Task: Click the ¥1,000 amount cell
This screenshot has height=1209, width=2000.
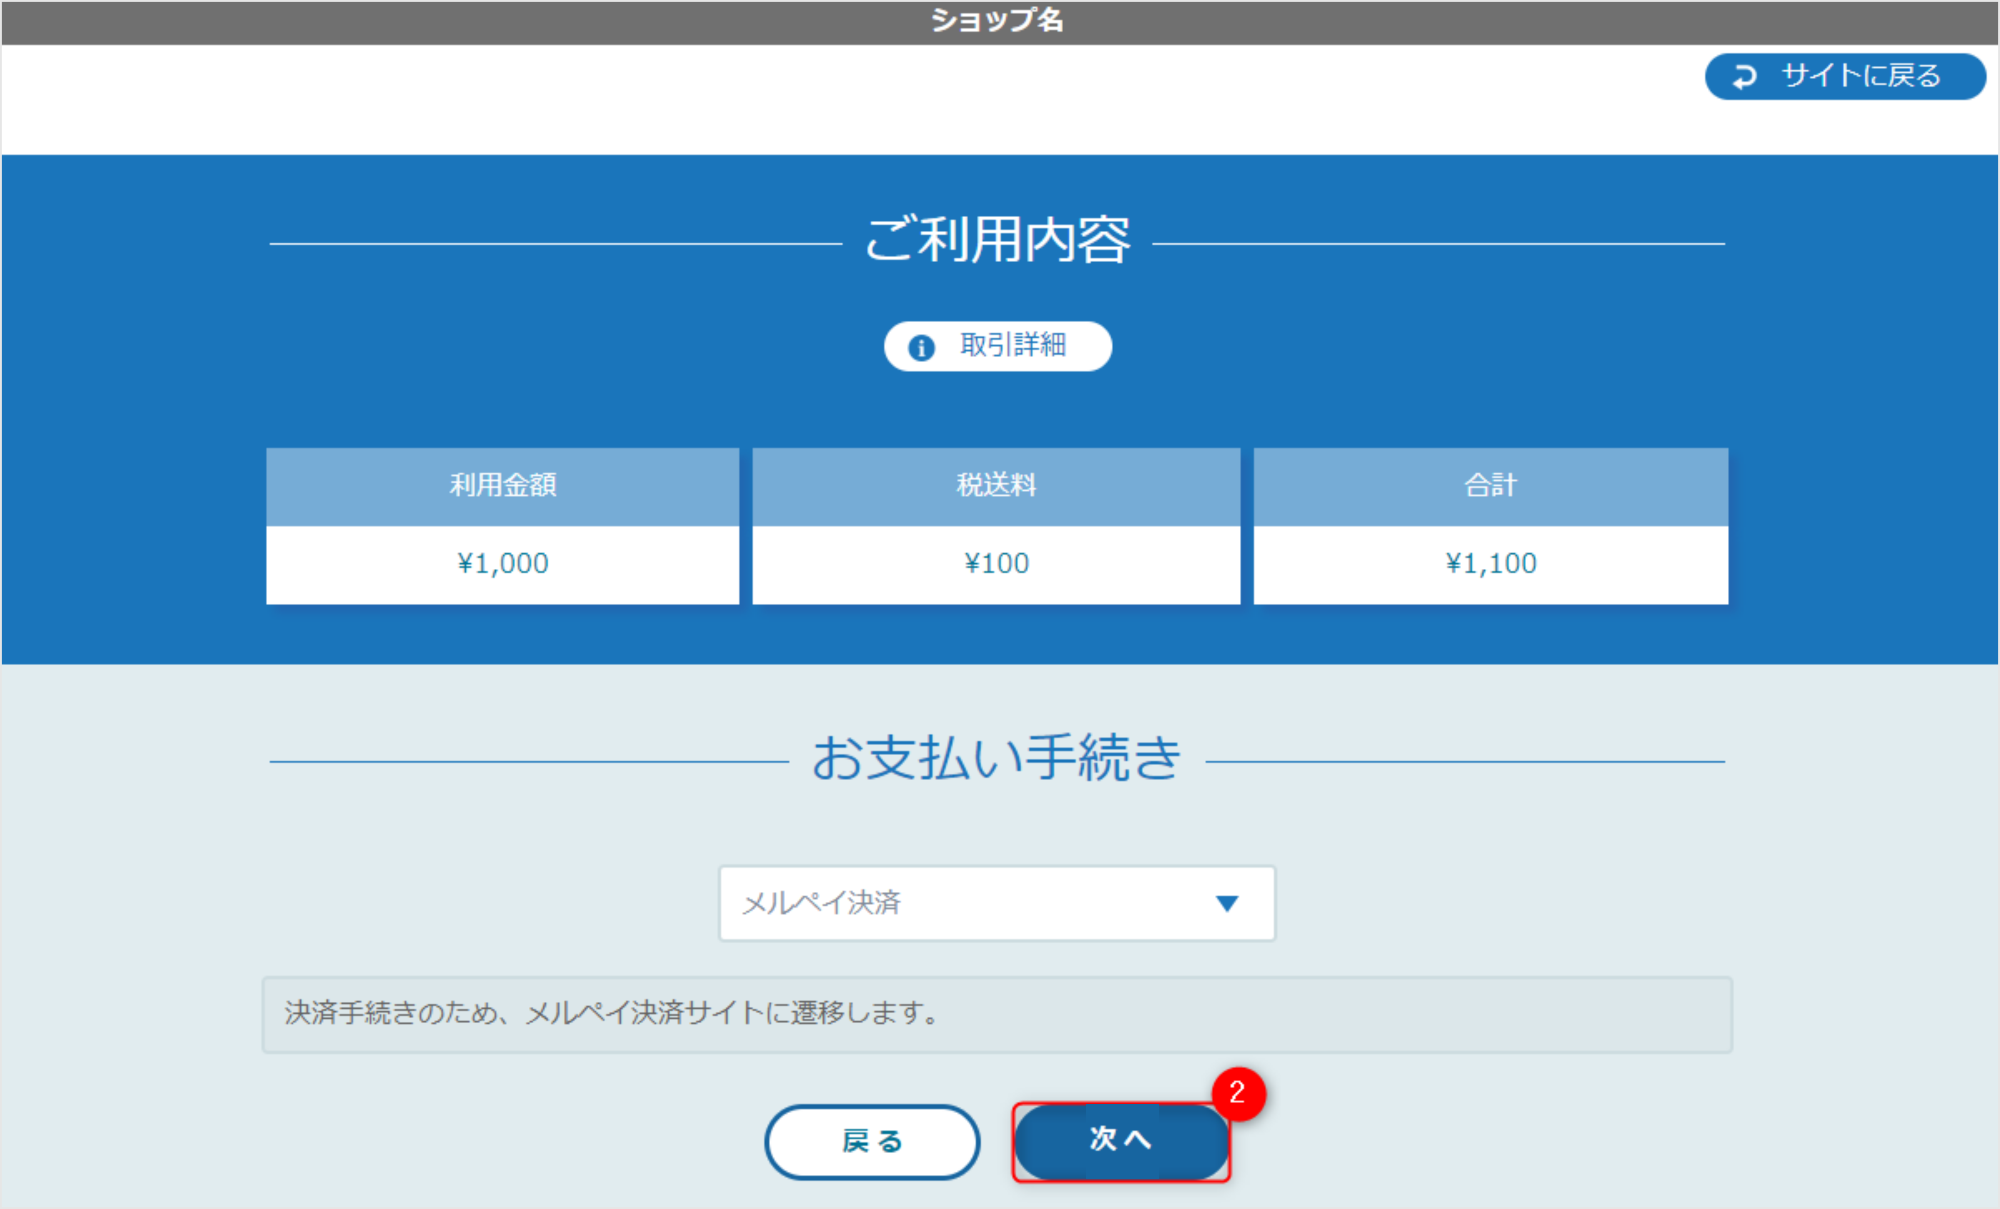Action: [x=503, y=563]
